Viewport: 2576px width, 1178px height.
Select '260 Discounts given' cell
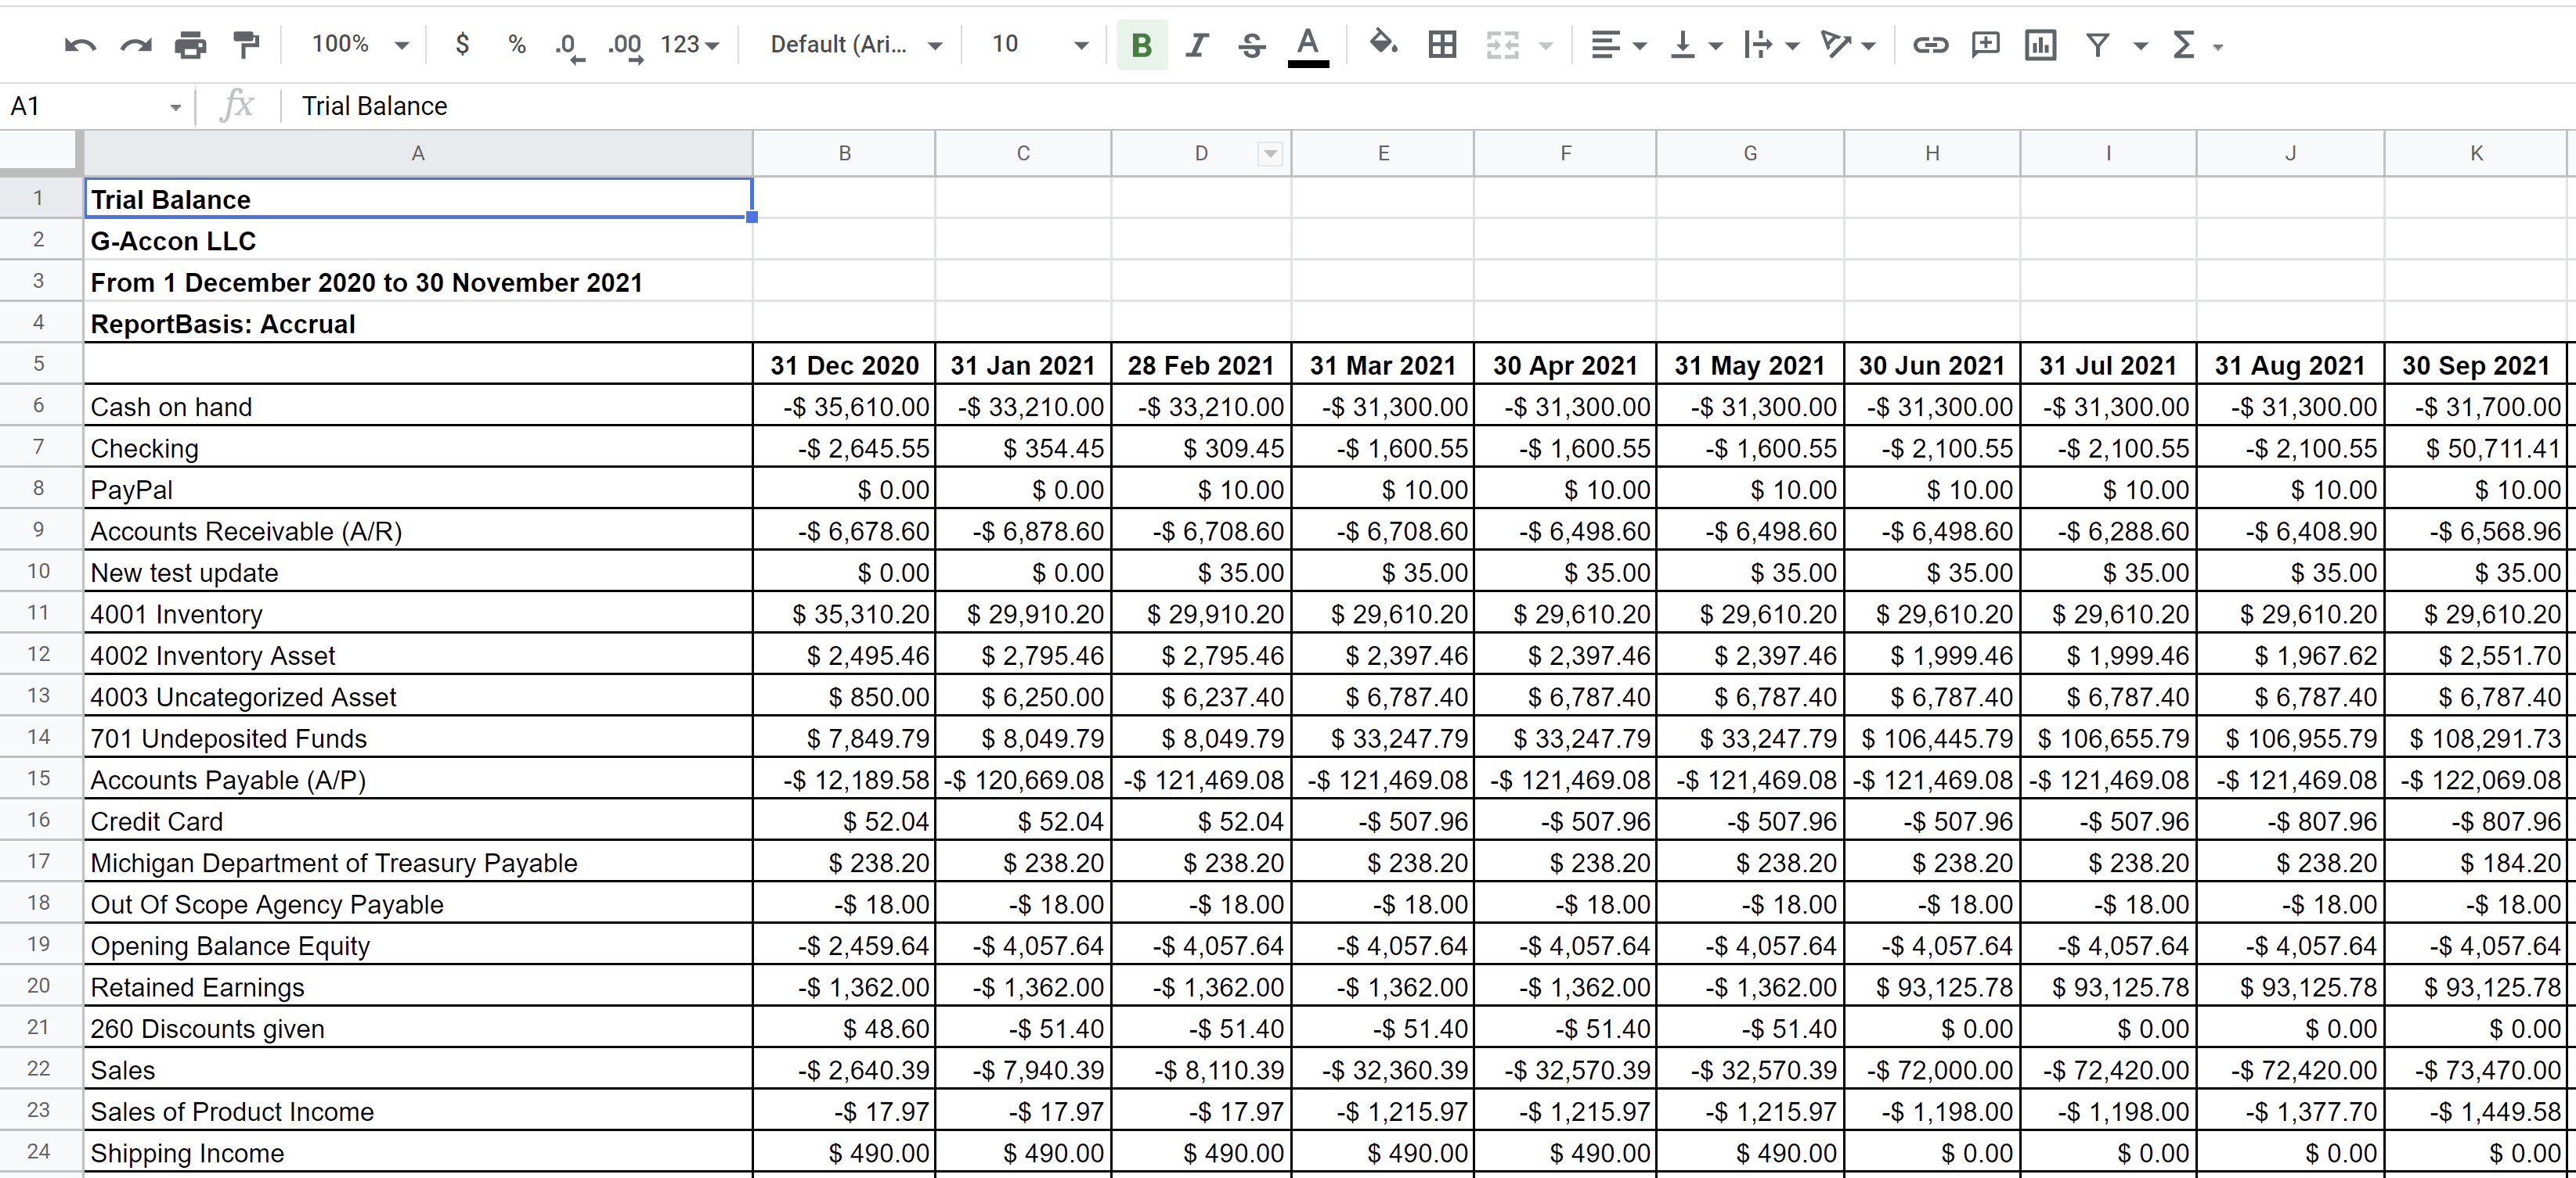point(418,1028)
